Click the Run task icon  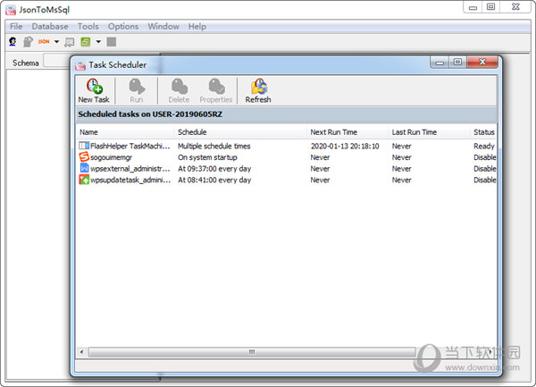[x=137, y=90]
